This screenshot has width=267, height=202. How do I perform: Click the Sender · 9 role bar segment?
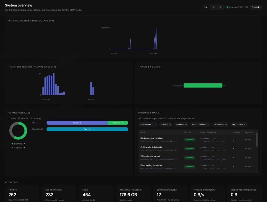coord(77,123)
